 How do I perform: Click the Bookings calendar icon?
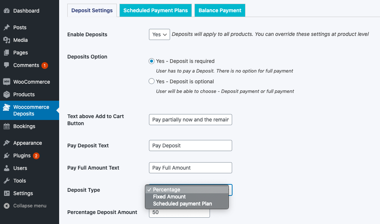(x=7, y=126)
